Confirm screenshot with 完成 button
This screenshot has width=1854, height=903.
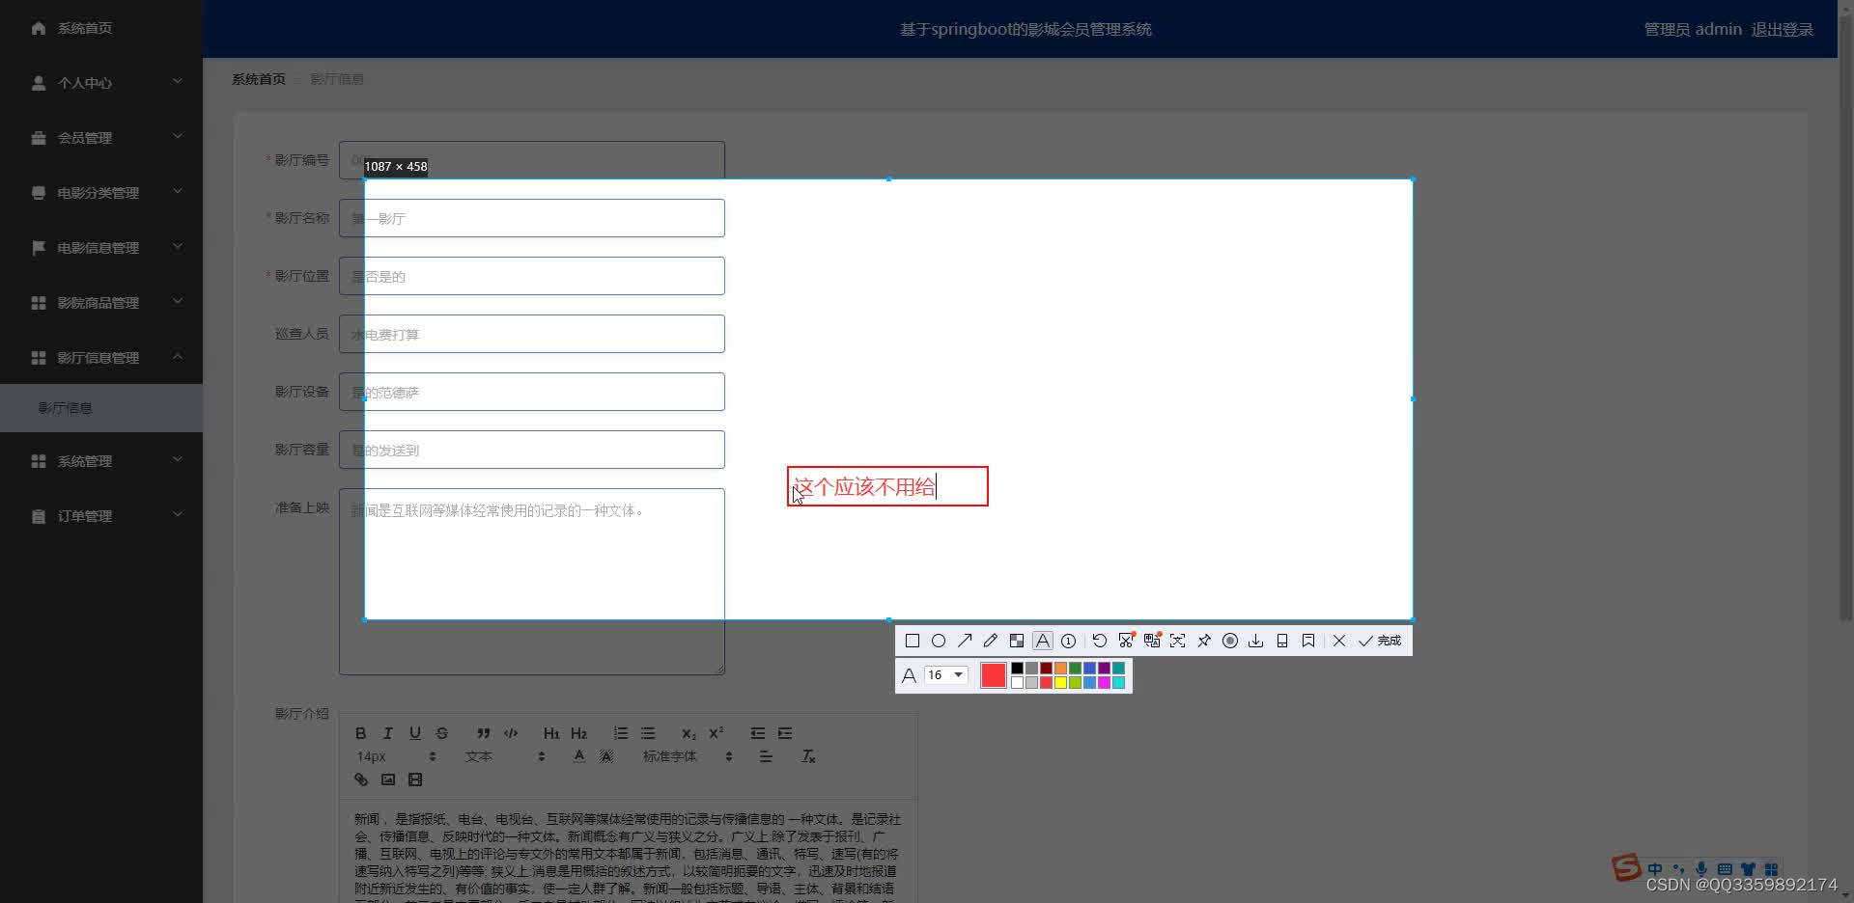pos(1379,641)
